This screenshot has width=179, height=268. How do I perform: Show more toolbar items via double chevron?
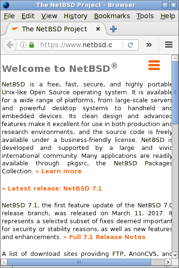pos(149,45)
